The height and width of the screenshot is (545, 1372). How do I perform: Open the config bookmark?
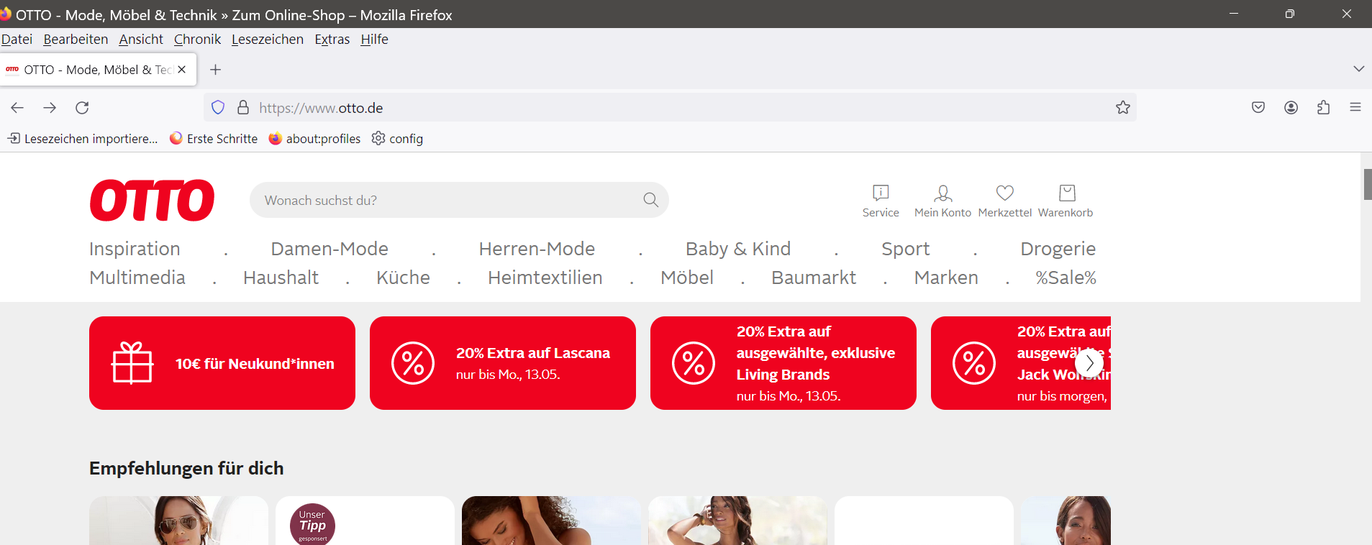click(x=397, y=139)
